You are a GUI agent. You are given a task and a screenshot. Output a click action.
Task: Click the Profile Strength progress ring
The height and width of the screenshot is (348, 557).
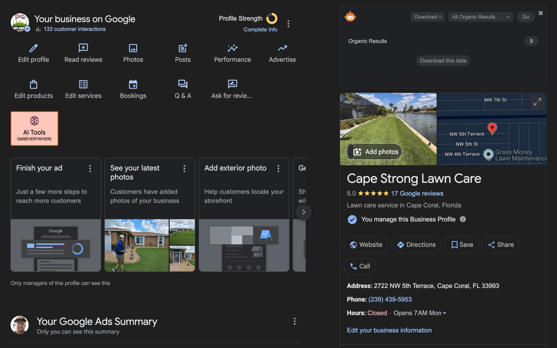pyautogui.click(x=271, y=18)
